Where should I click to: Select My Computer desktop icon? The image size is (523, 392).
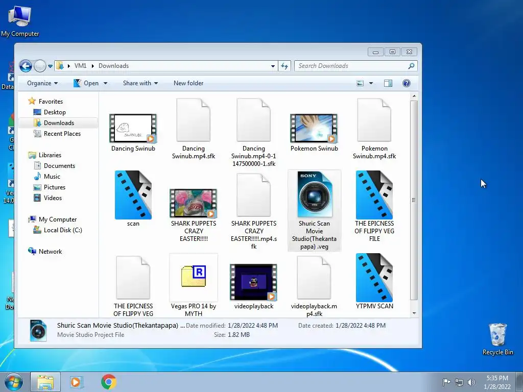20,21
